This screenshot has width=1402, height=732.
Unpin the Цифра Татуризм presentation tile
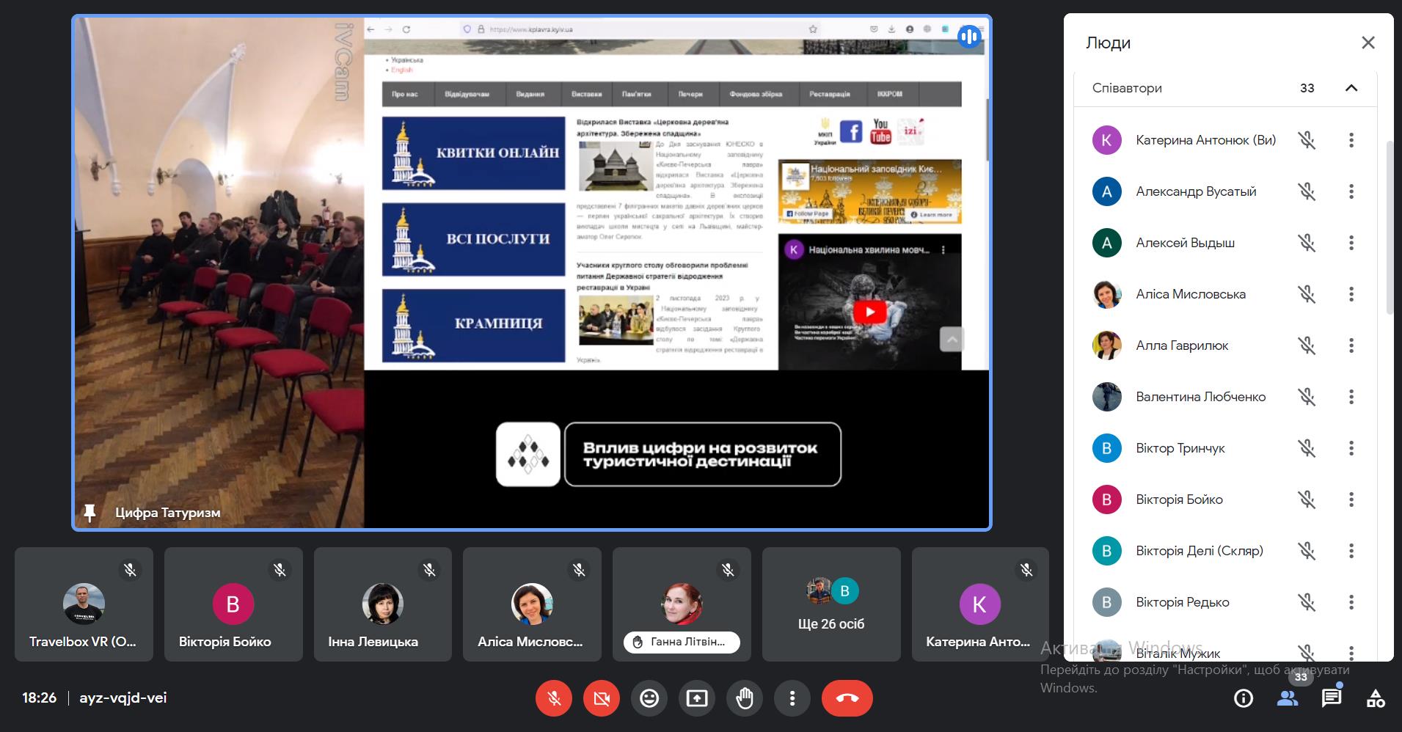[90, 513]
